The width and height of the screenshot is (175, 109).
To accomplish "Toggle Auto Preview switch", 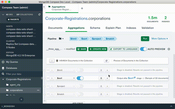I will point(143,49).
